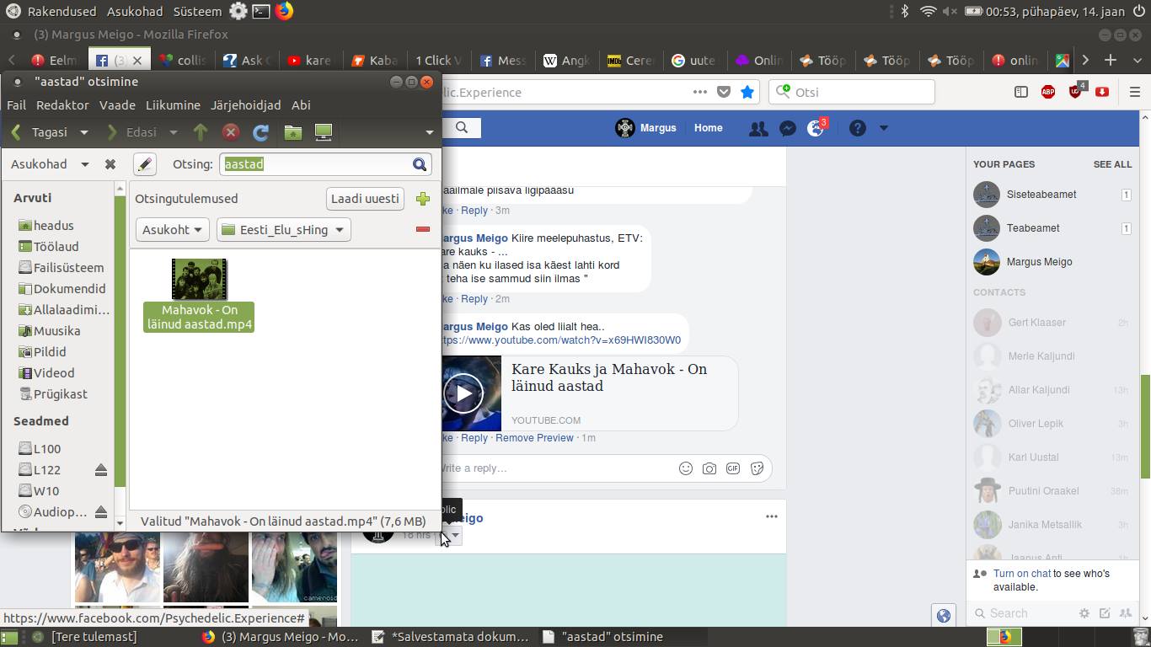
Task: Open Facebook Messenger icon
Action: (x=788, y=128)
